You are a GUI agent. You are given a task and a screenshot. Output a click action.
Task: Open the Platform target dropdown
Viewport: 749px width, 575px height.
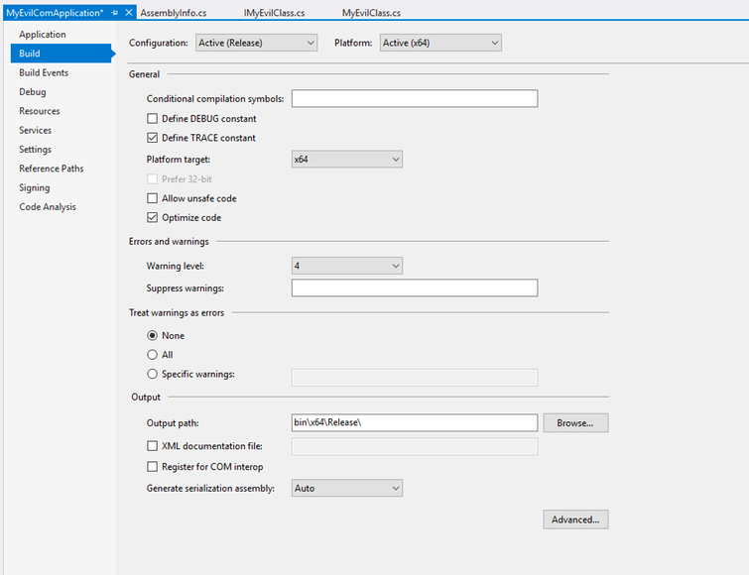tap(347, 160)
